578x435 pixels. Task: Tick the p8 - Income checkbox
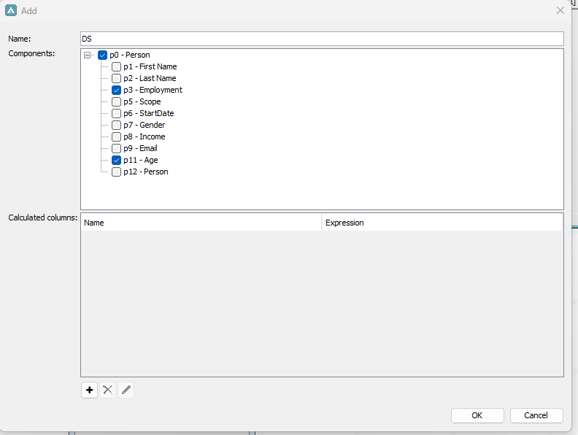tap(116, 136)
